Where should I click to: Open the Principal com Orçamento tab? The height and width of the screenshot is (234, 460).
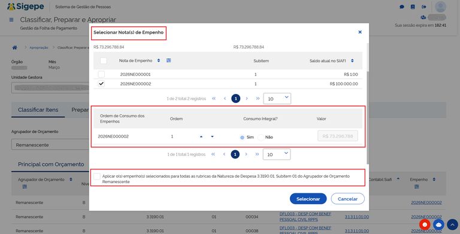click(51, 164)
